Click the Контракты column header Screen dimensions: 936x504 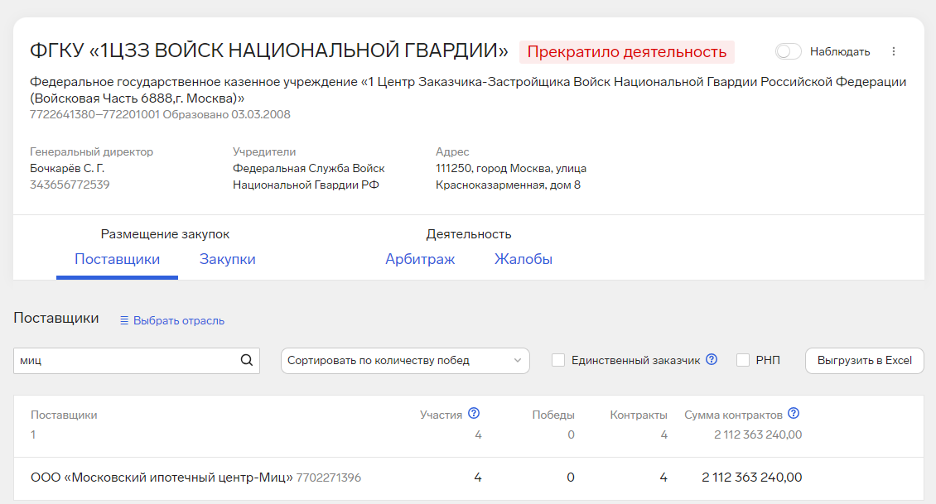click(x=639, y=415)
